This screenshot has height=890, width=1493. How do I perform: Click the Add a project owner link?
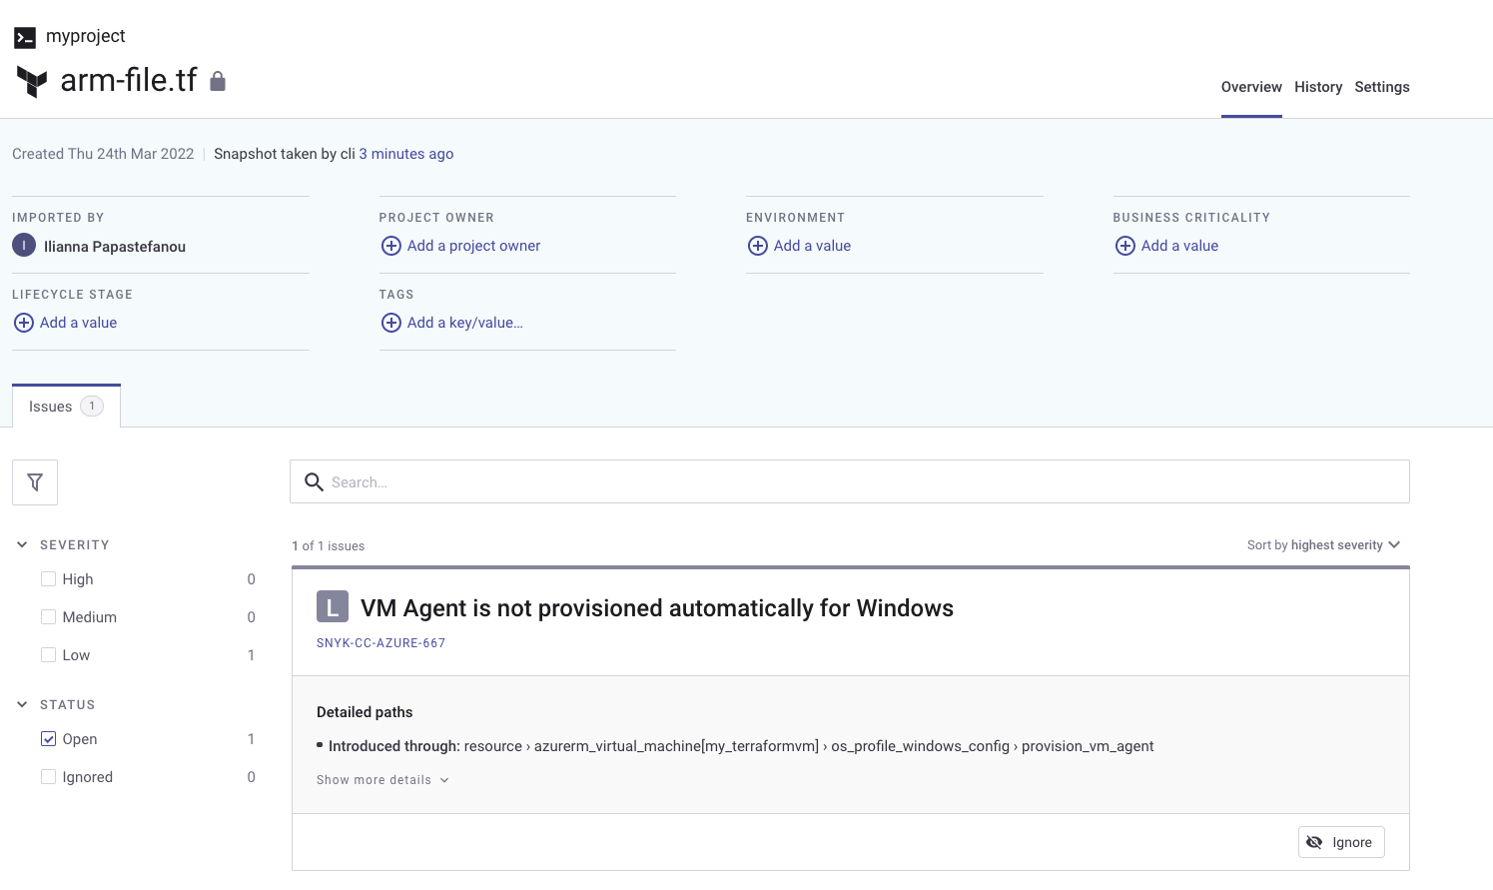pyautogui.click(x=473, y=246)
